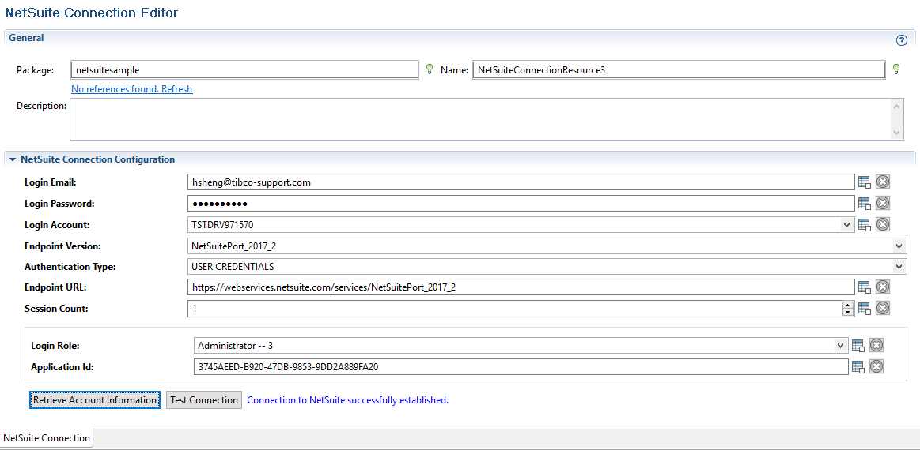The width and height of the screenshot is (920, 450).
Task: Open module property picker for Session Count
Action: tap(865, 308)
